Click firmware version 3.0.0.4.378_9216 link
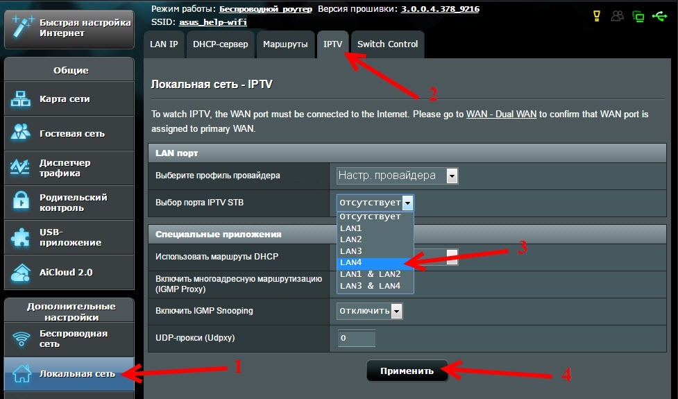Viewport: 678px width, 399px height. 440,8
